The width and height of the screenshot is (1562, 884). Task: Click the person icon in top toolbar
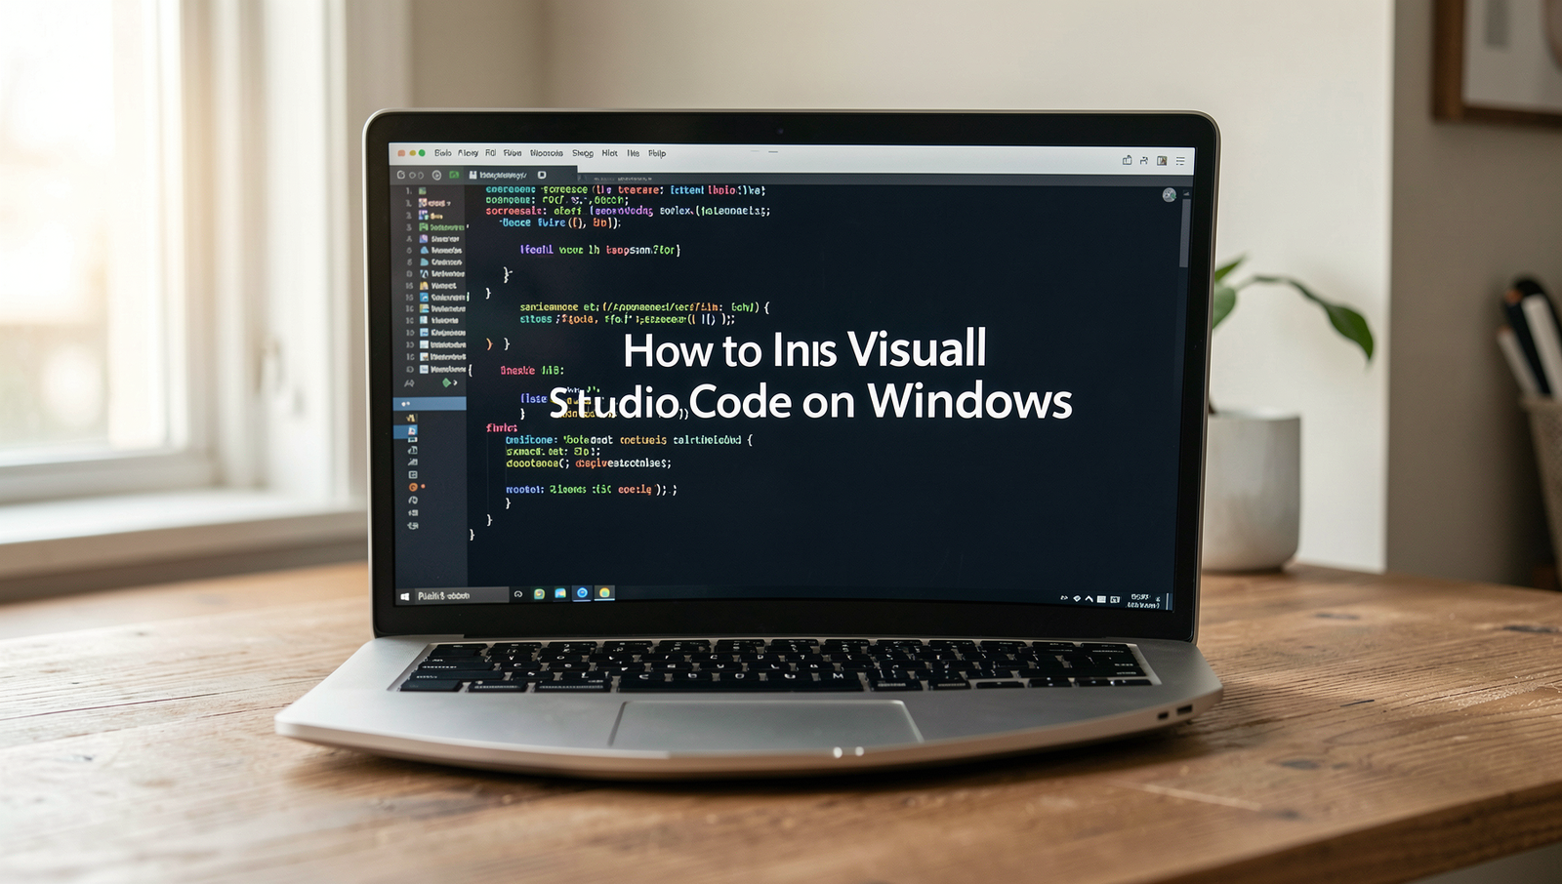point(1144,160)
